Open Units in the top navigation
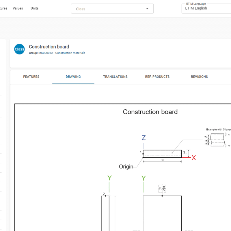Viewport: 231px width, 231px height. [x=35, y=8]
